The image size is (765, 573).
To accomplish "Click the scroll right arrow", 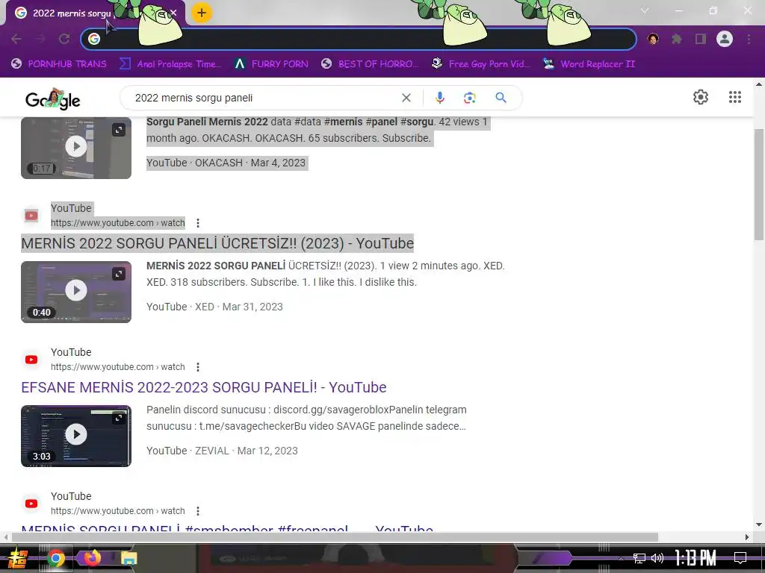I will pyautogui.click(x=747, y=537).
